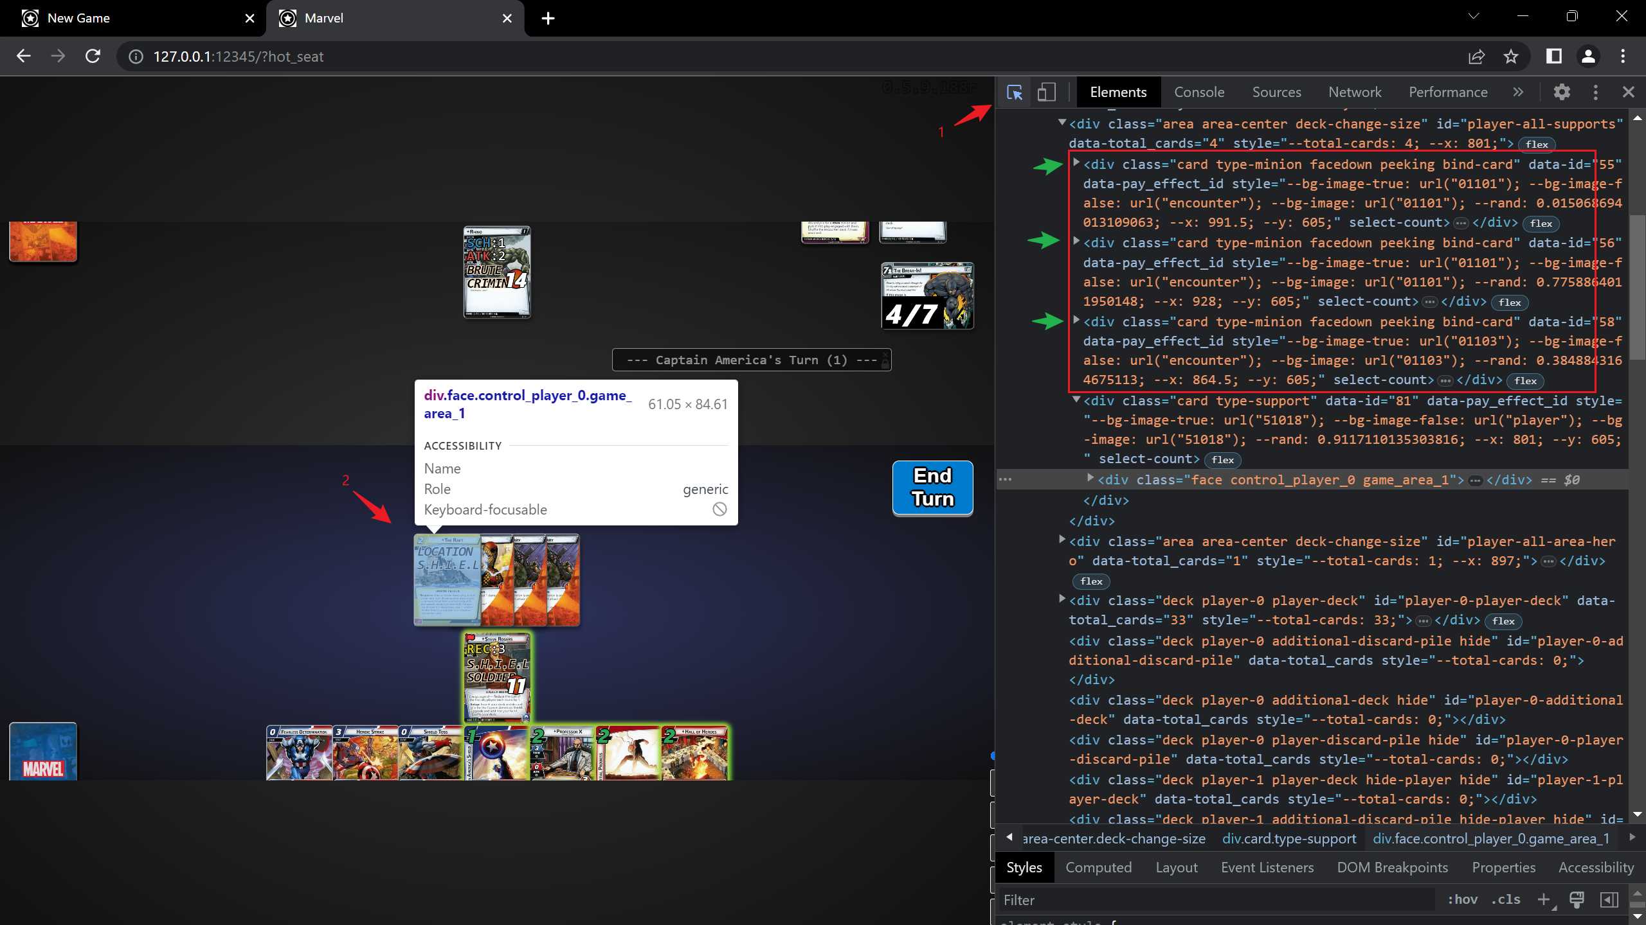The height and width of the screenshot is (925, 1646).
Task: Toggle .cls element classes panel
Action: [1505, 899]
